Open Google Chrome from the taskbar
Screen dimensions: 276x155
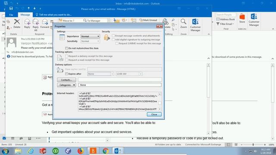tap(106, 151)
